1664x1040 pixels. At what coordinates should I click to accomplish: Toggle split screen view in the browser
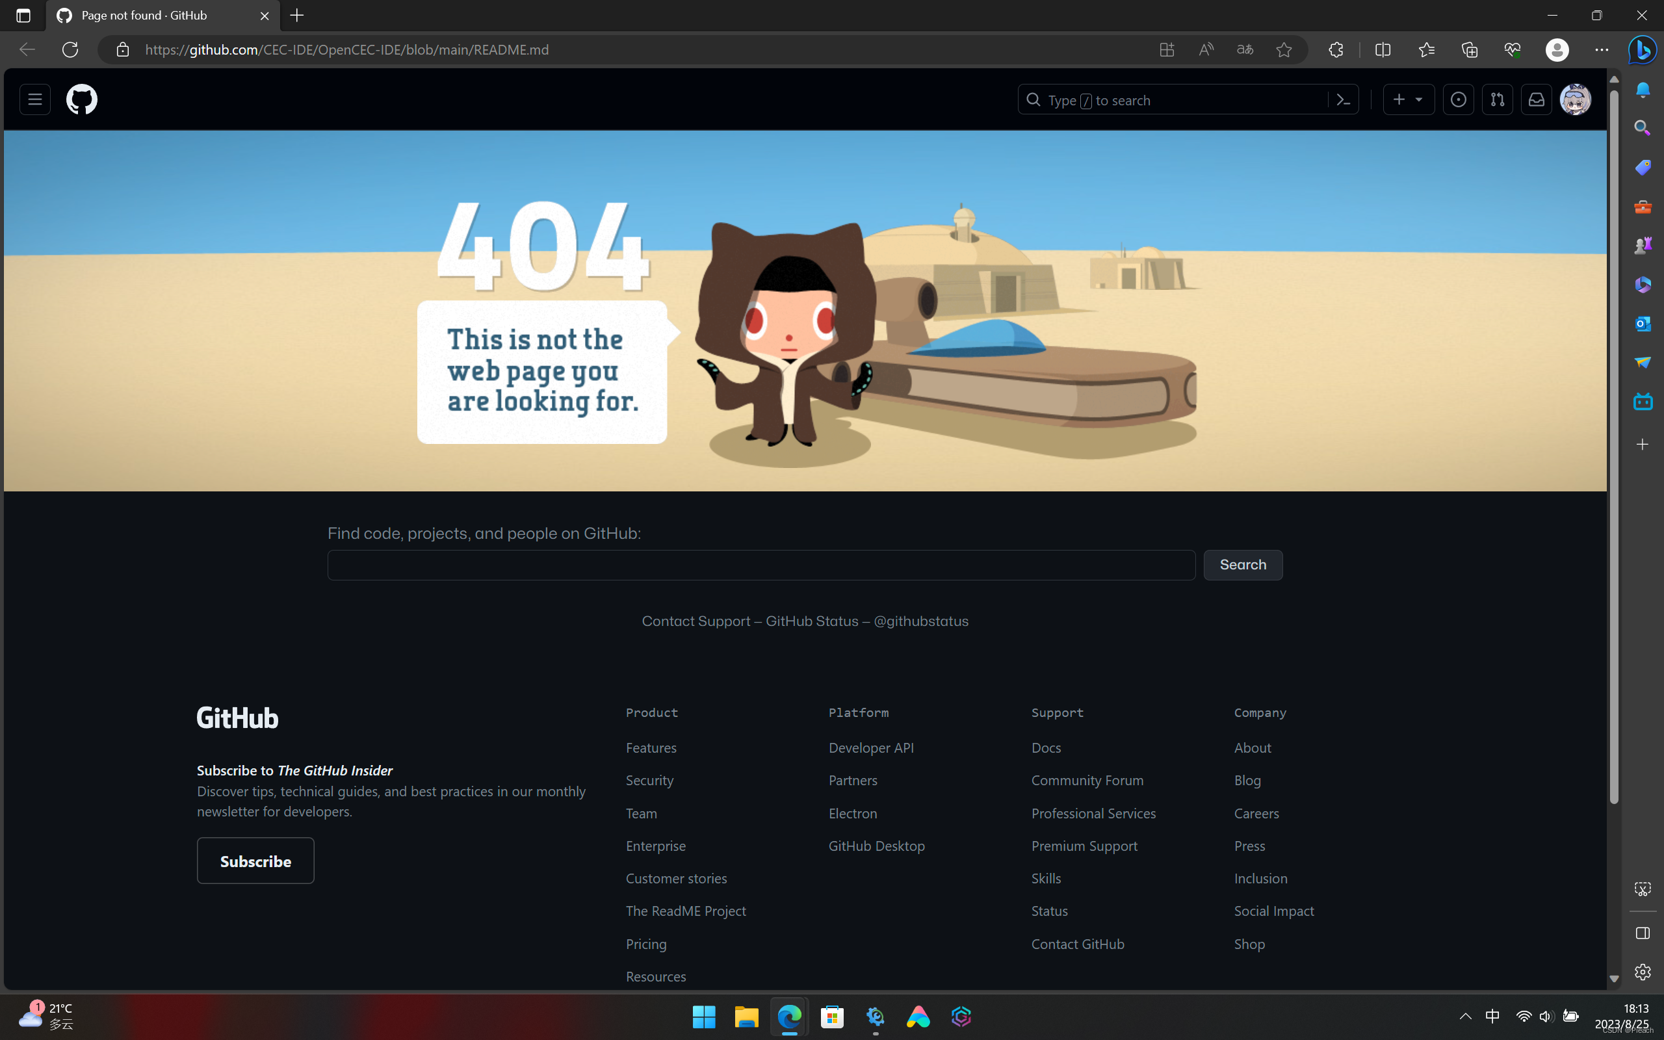coord(1382,49)
